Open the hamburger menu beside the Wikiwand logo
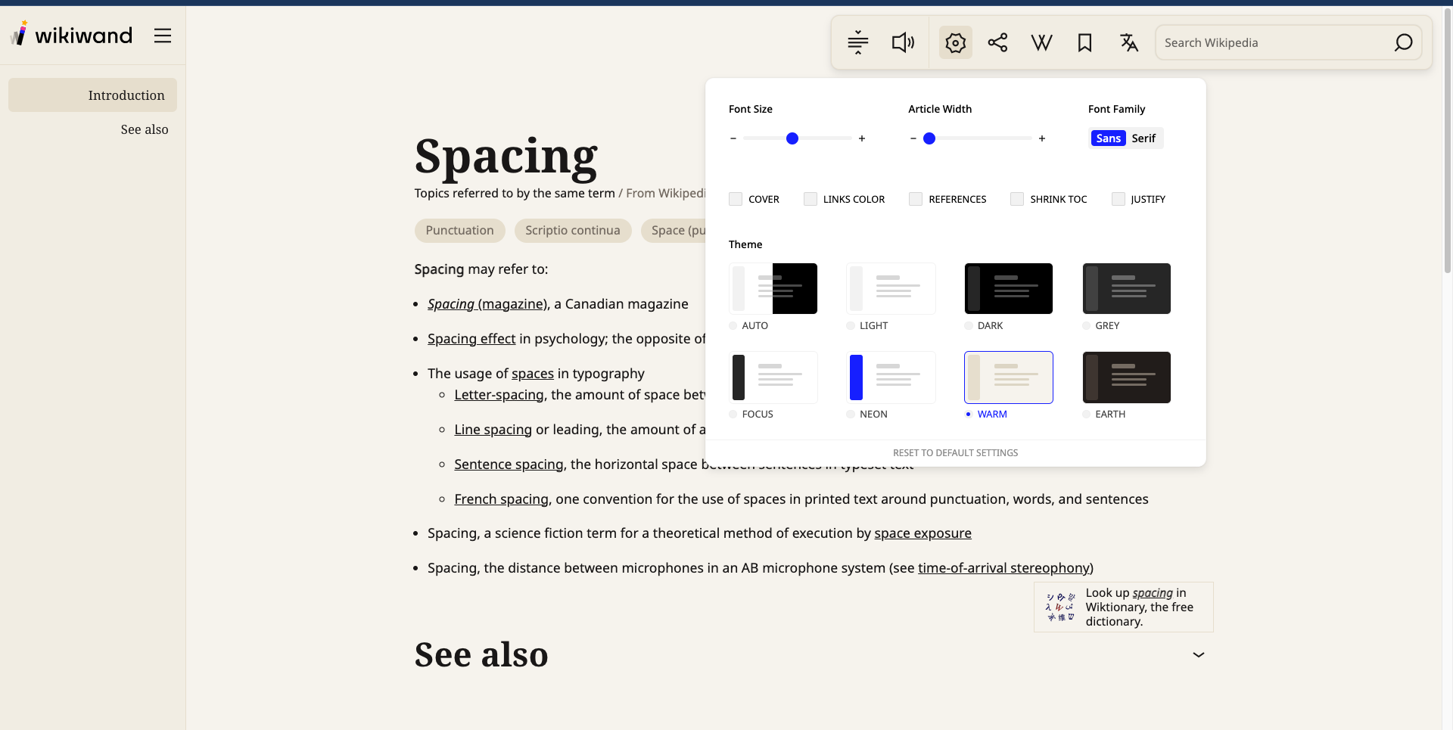The height and width of the screenshot is (730, 1453). [163, 36]
